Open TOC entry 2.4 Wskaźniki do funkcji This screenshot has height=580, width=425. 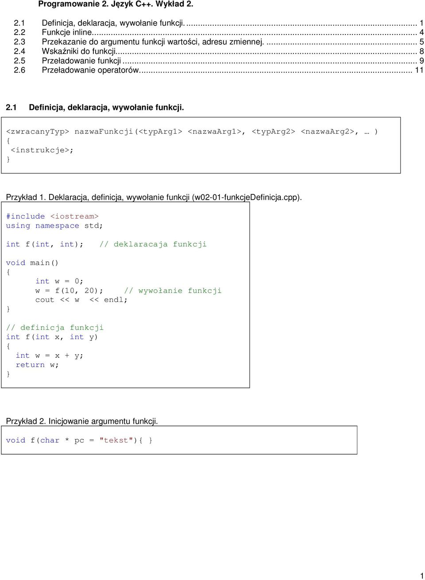(x=79, y=51)
